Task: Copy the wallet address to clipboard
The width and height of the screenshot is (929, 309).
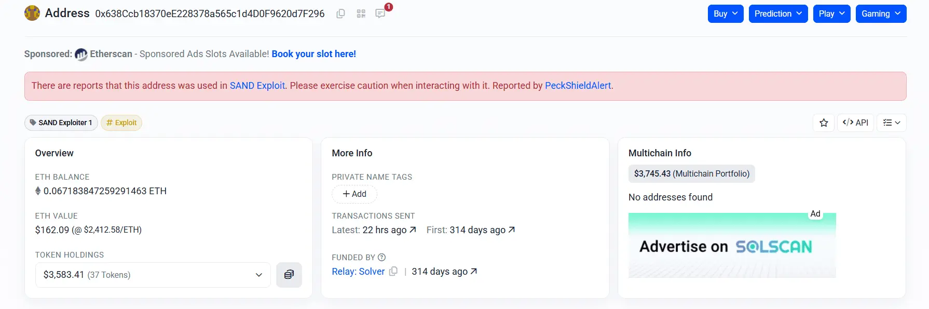Action: coord(340,14)
